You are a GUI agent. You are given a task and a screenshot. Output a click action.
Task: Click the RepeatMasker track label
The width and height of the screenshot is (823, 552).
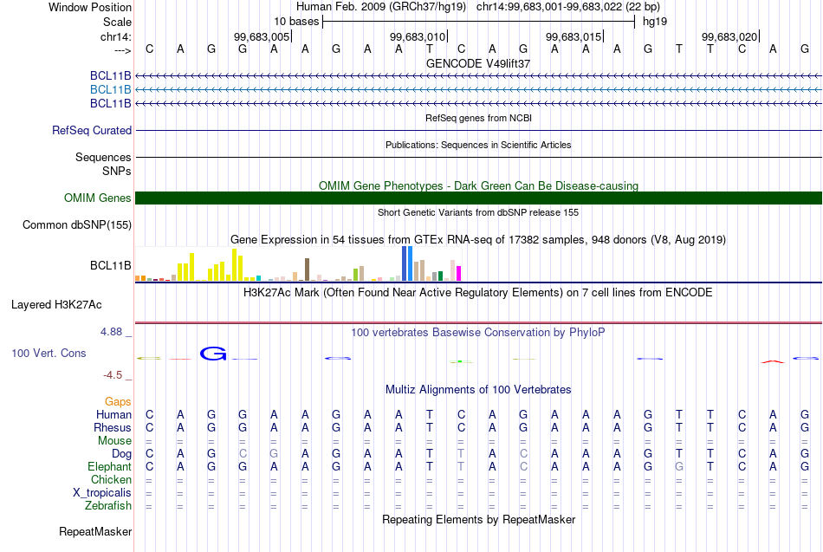click(95, 531)
